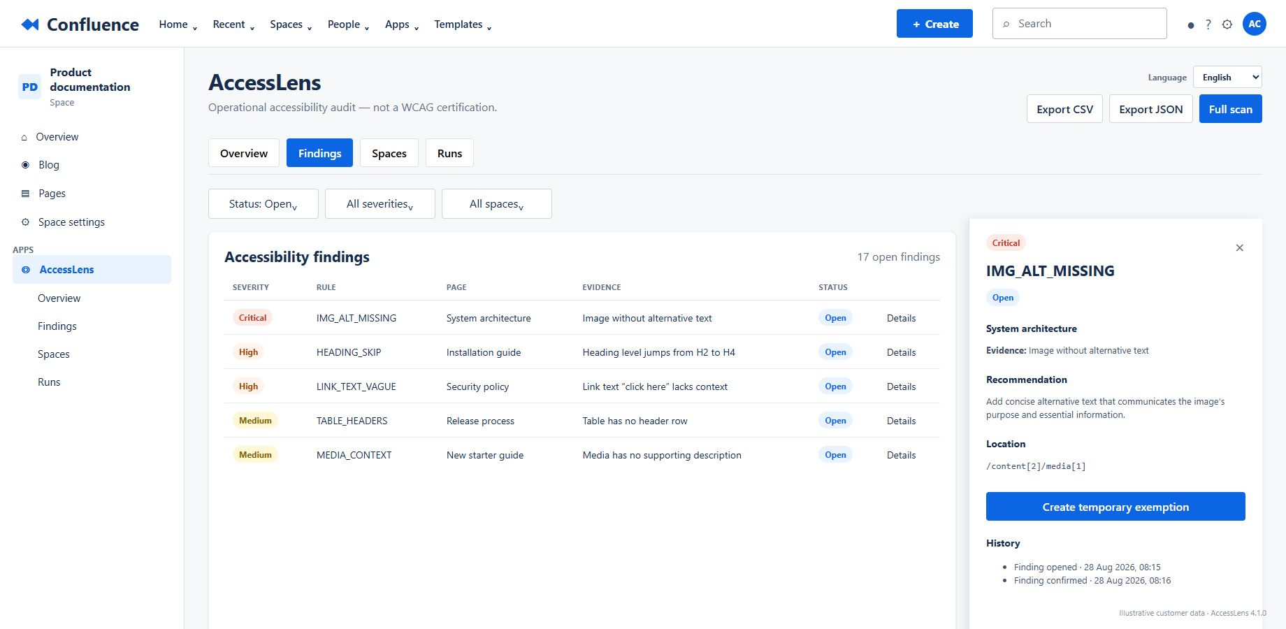The width and height of the screenshot is (1286, 629).
Task: Expand the Recent menu
Action: 233,24
